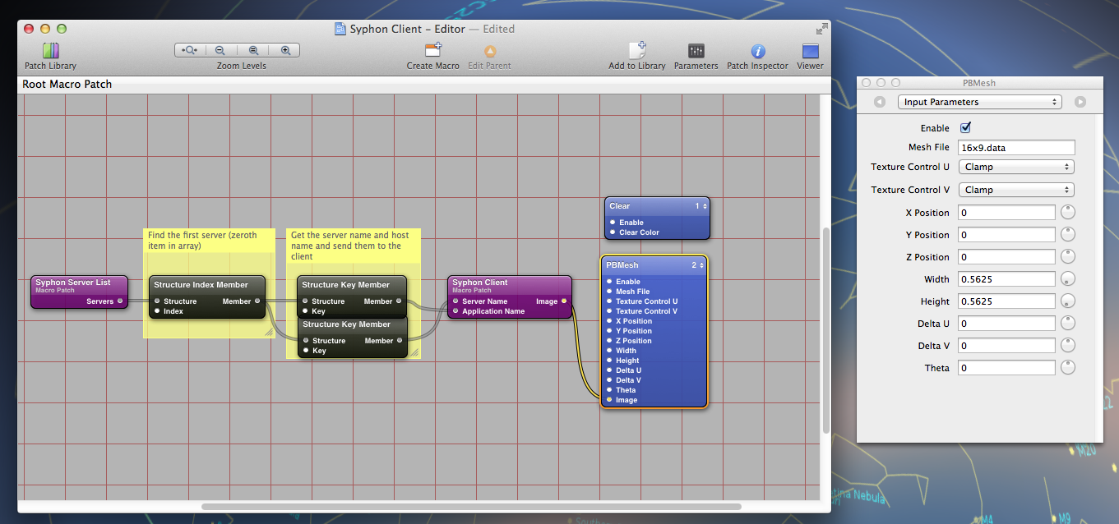Click the Theta dial knob

[x=1067, y=368]
